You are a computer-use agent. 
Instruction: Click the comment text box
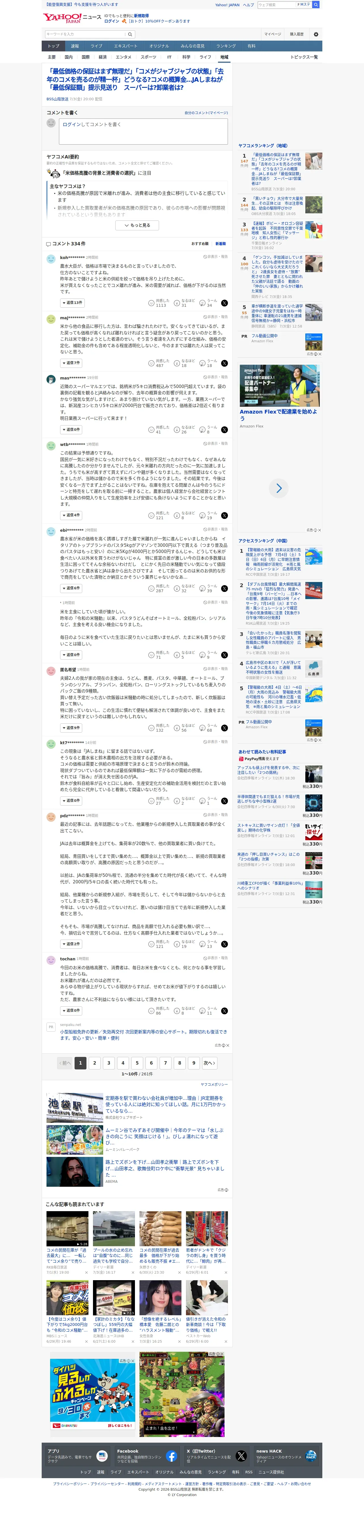143,131
